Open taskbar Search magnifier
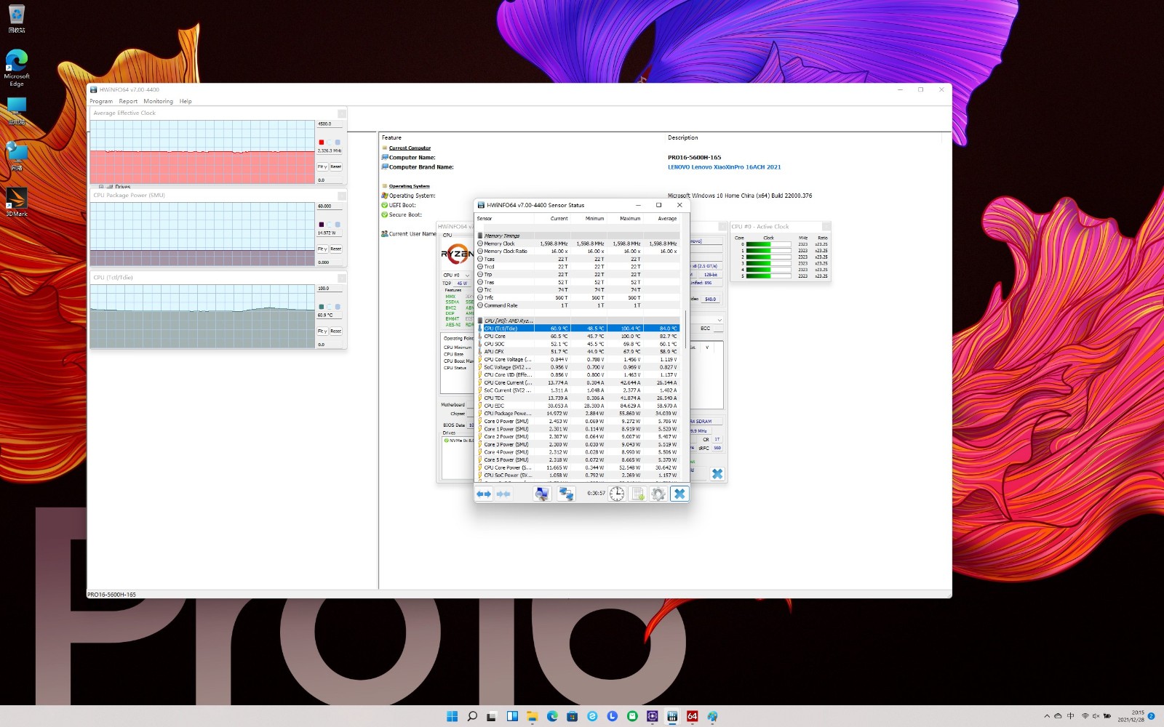 pyautogui.click(x=472, y=716)
